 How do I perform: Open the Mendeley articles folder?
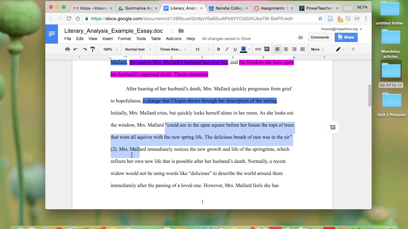pos(390,44)
